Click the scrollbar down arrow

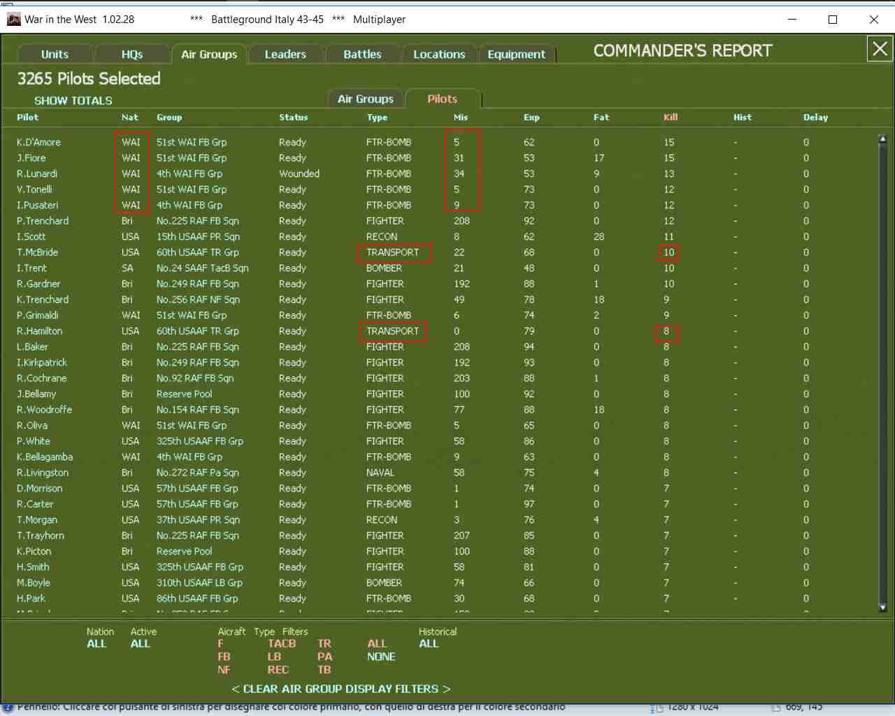click(x=882, y=608)
